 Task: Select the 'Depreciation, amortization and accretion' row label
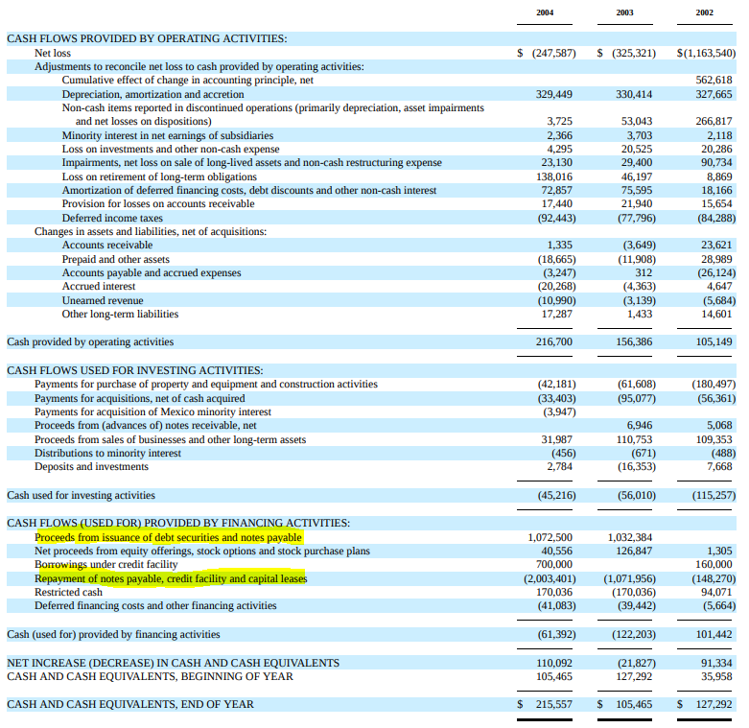point(152,95)
